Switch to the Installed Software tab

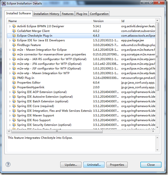point(18,13)
